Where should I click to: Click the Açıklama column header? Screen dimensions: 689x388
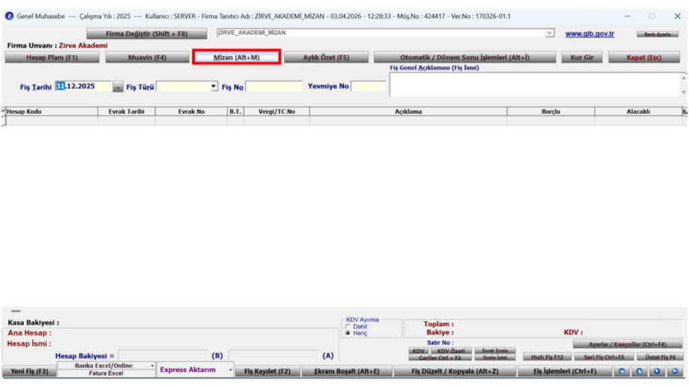[x=408, y=112]
